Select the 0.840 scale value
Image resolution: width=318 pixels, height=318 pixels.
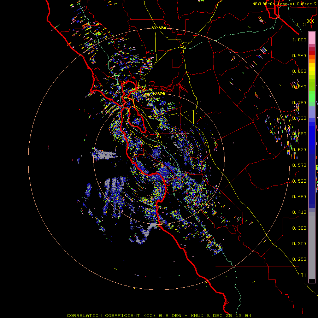[299, 87]
